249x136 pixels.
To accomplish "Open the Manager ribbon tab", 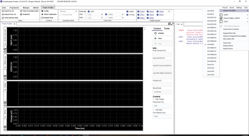I will pyautogui.click(x=26, y=8).
